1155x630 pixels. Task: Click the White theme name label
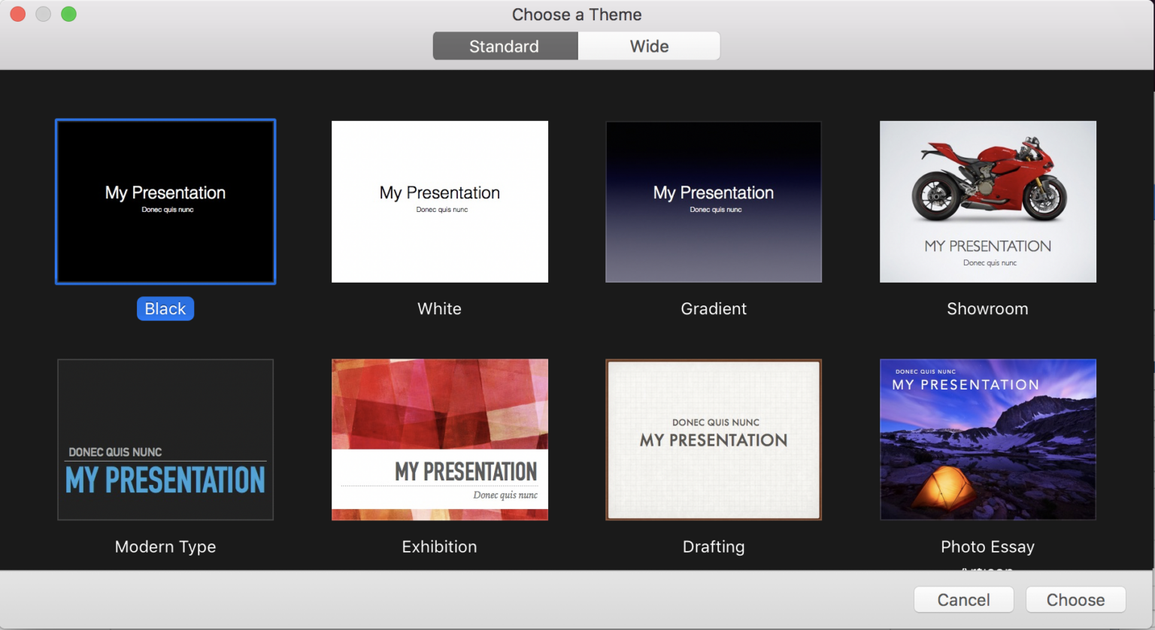(439, 308)
